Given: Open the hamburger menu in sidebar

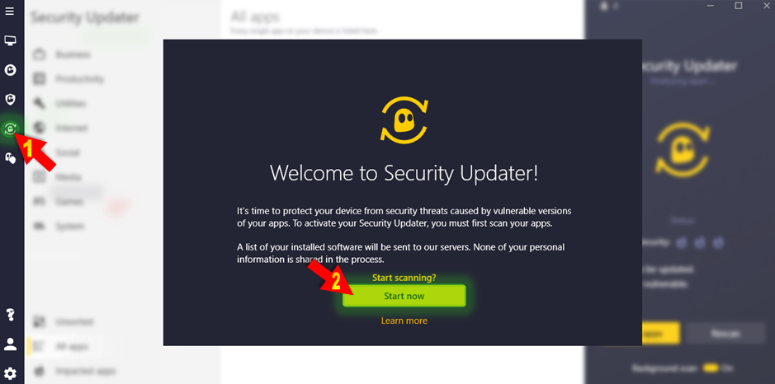Looking at the screenshot, I should tap(10, 12).
